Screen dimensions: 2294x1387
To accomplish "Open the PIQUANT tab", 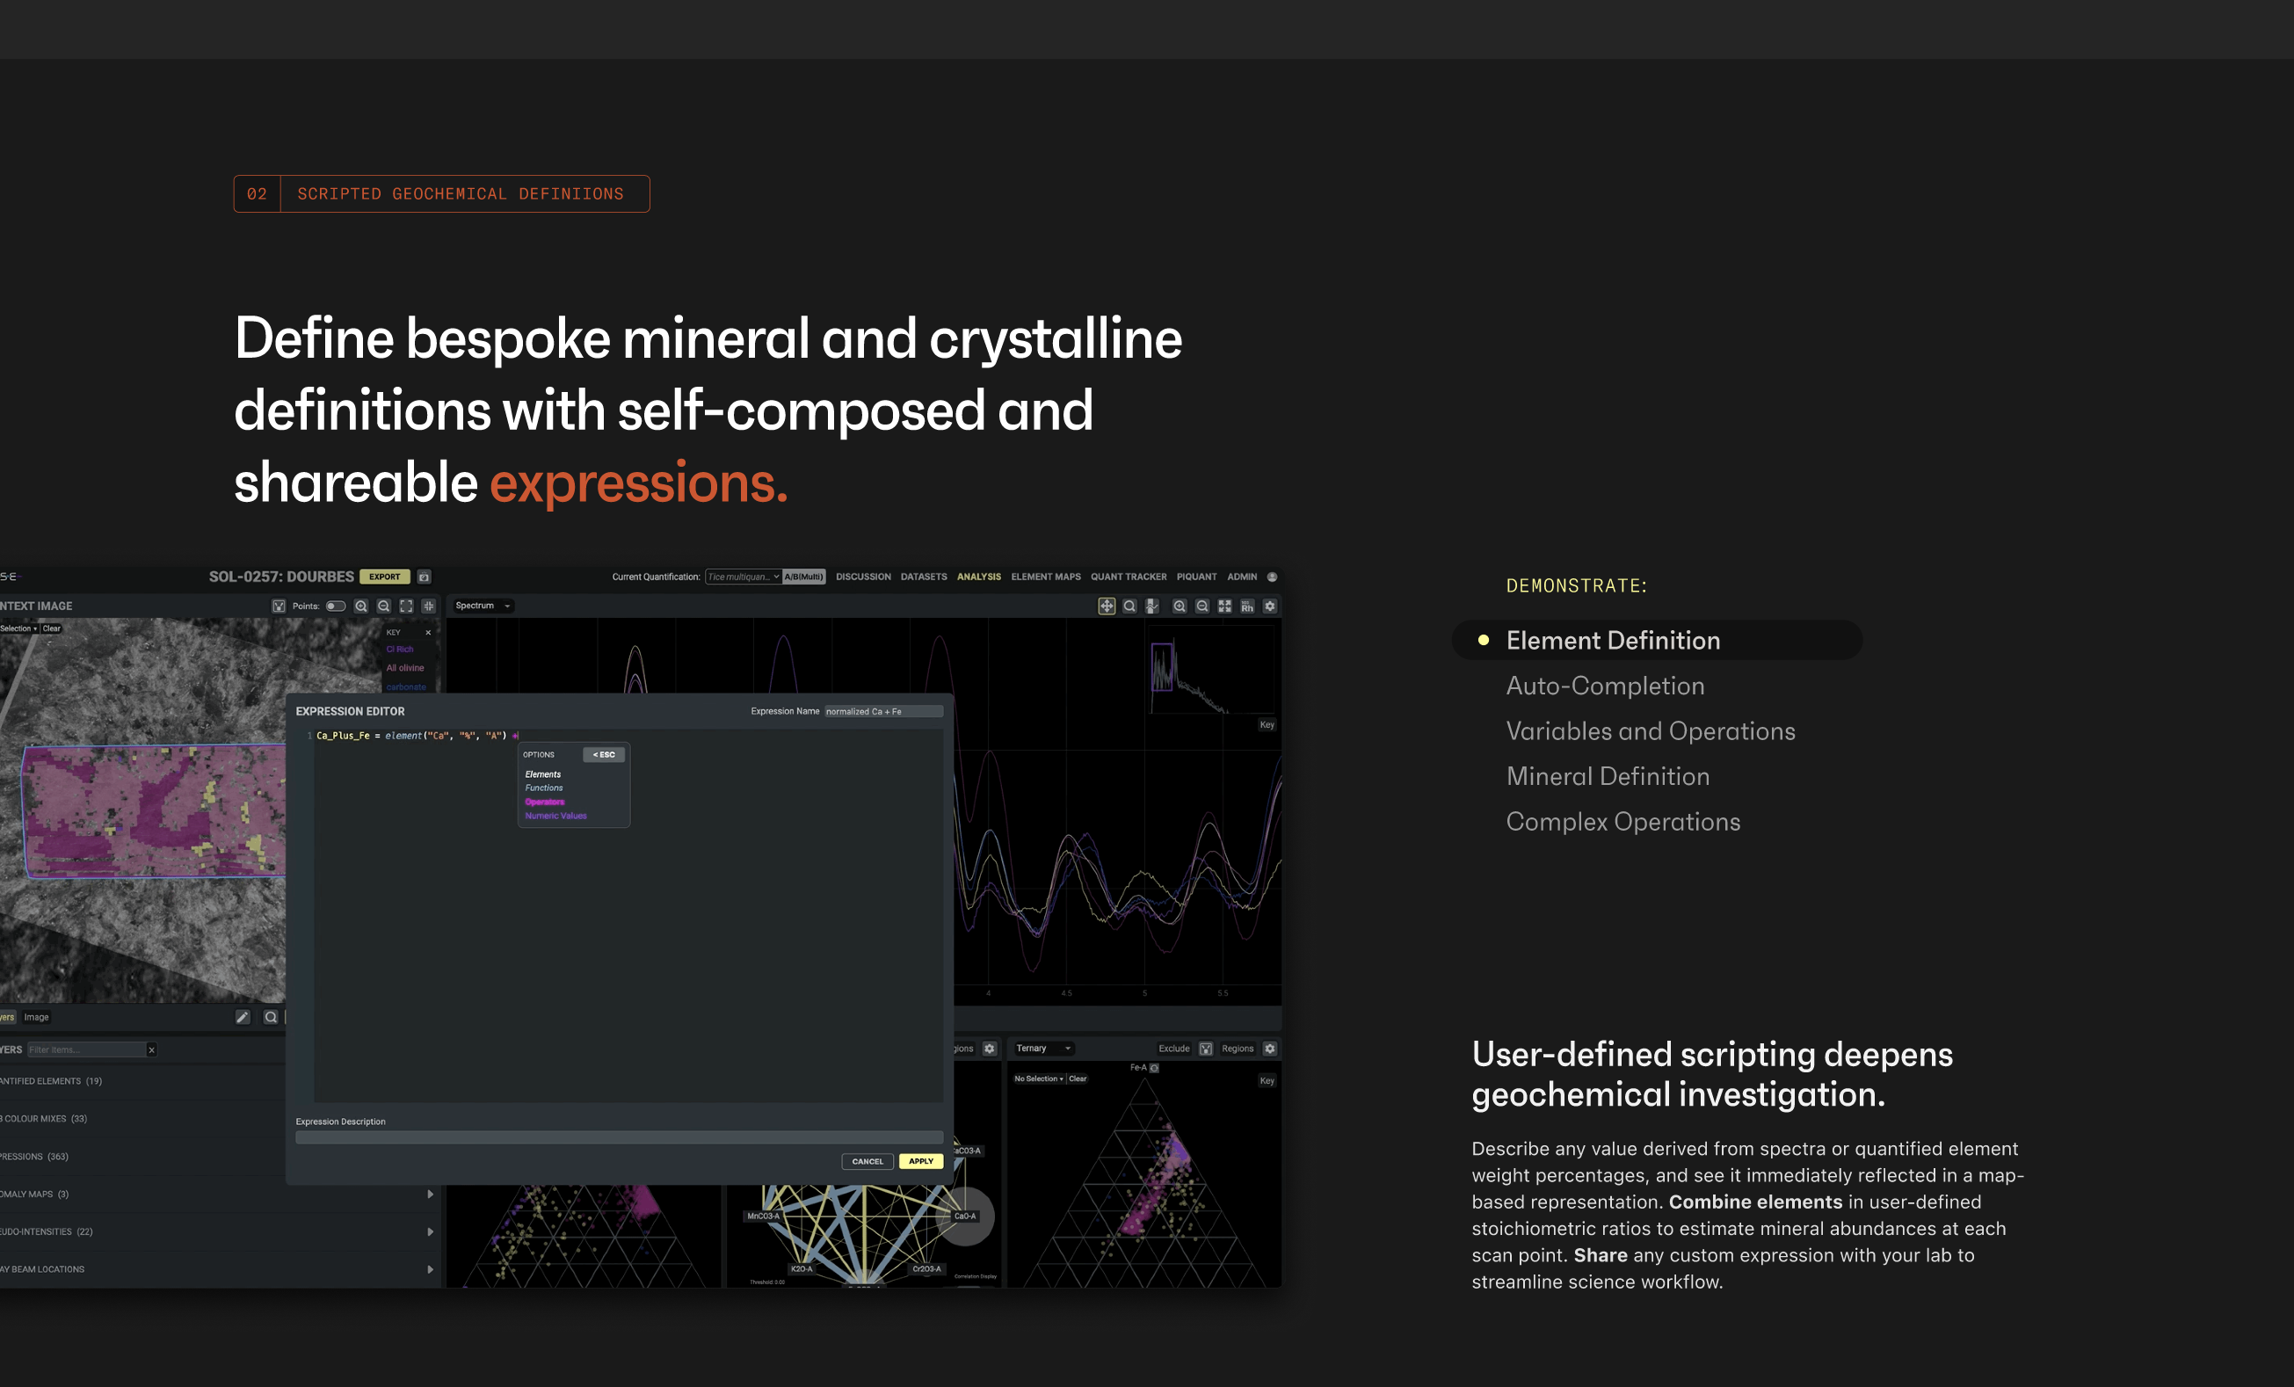I will click(x=1196, y=577).
